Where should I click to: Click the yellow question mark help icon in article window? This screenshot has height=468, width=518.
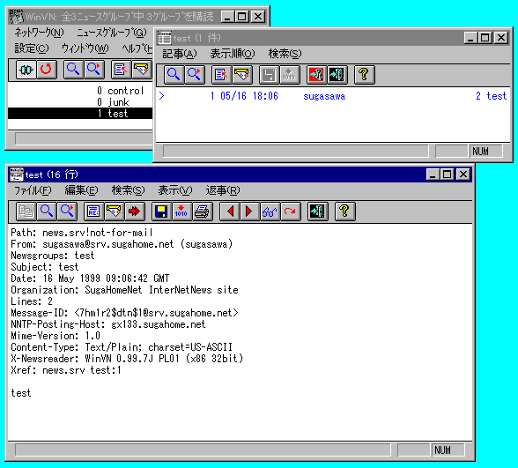point(345,212)
